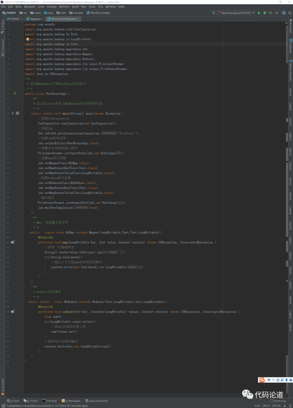
Task: Toggle Chinese/English mode in Sogou bar
Action: 269,380
